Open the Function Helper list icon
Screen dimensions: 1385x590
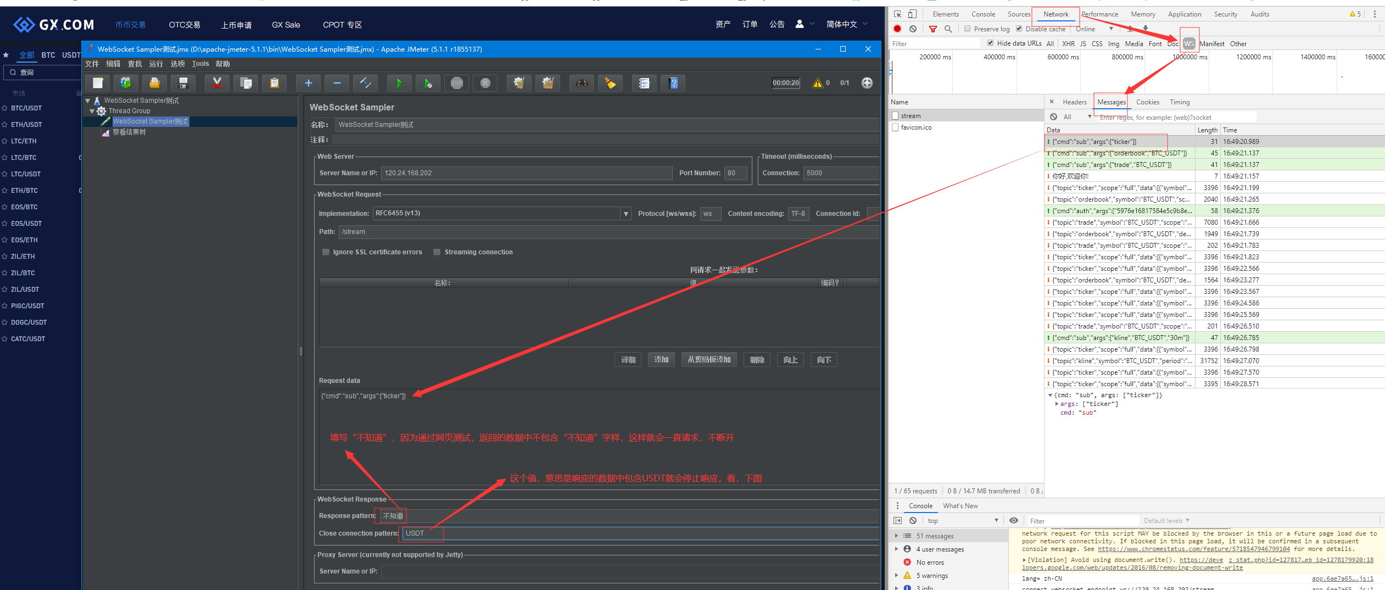(645, 83)
